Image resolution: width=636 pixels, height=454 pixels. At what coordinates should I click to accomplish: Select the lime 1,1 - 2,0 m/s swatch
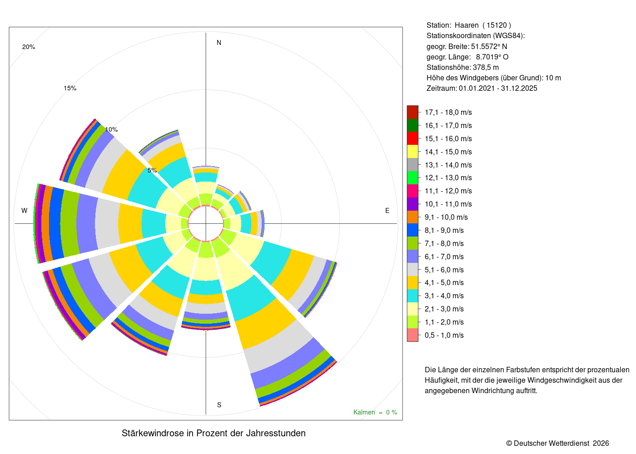(412, 322)
